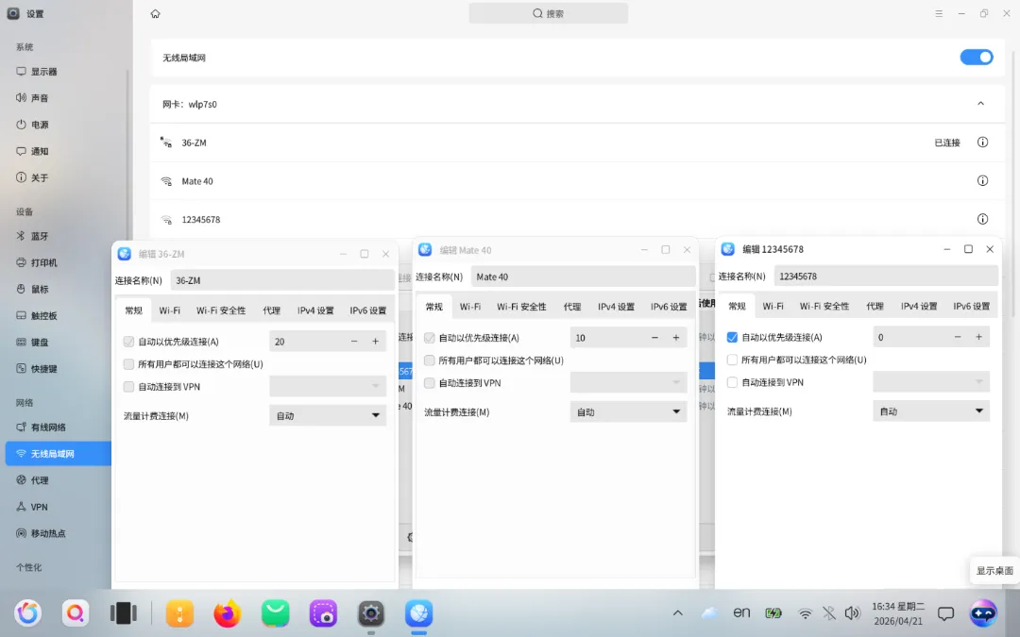Click the home icon in settings header
Image resolution: width=1020 pixels, height=637 pixels.
[x=155, y=13]
